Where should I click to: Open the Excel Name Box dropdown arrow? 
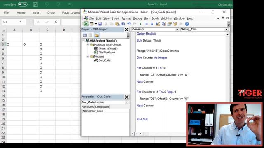[x=20, y=22]
